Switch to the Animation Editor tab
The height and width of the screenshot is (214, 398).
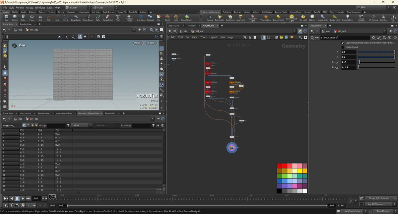click(x=64, y=113)
